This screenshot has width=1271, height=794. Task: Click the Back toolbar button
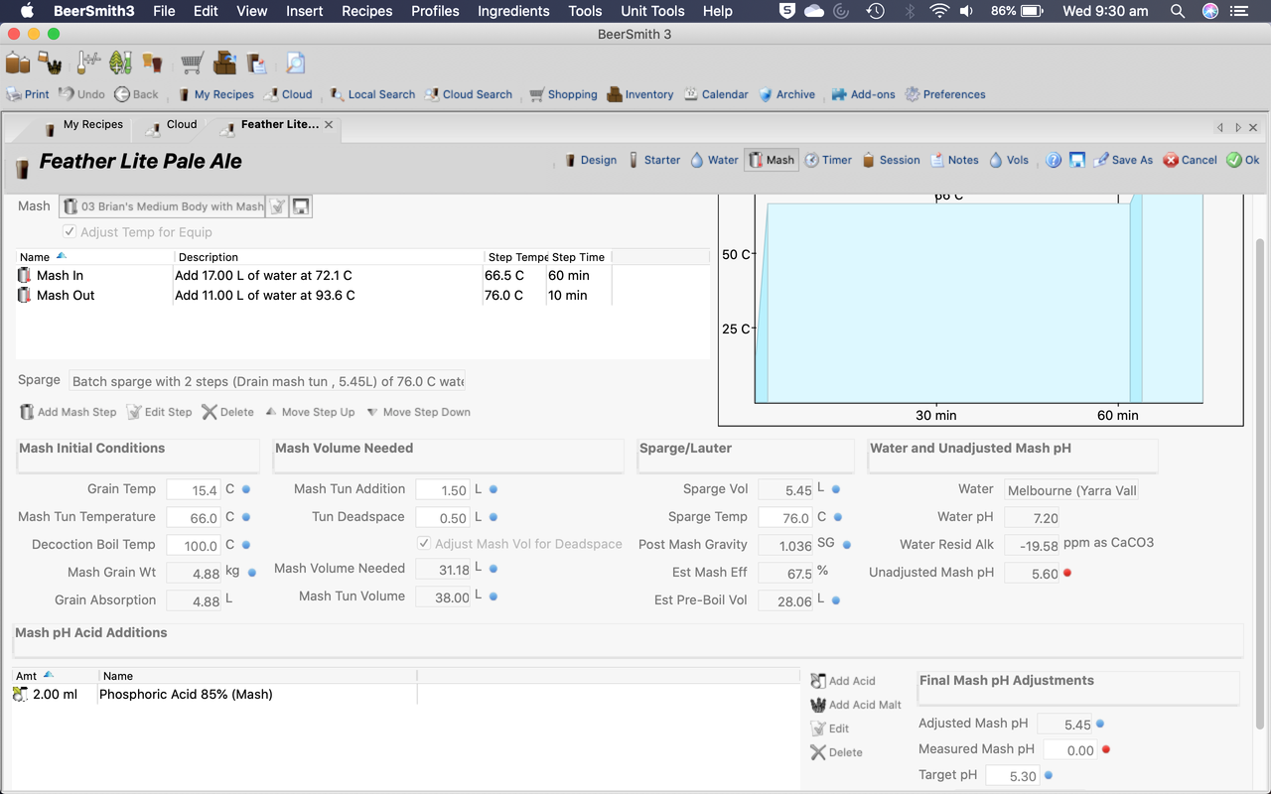(x=136, y=94)
